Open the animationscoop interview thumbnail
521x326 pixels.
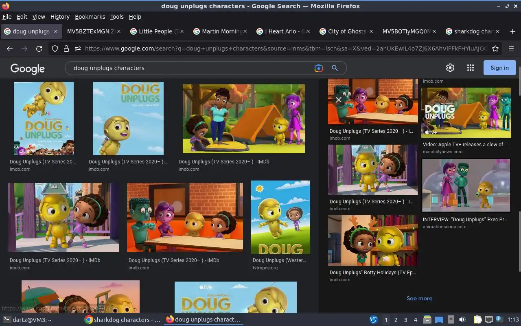(466, 185)
